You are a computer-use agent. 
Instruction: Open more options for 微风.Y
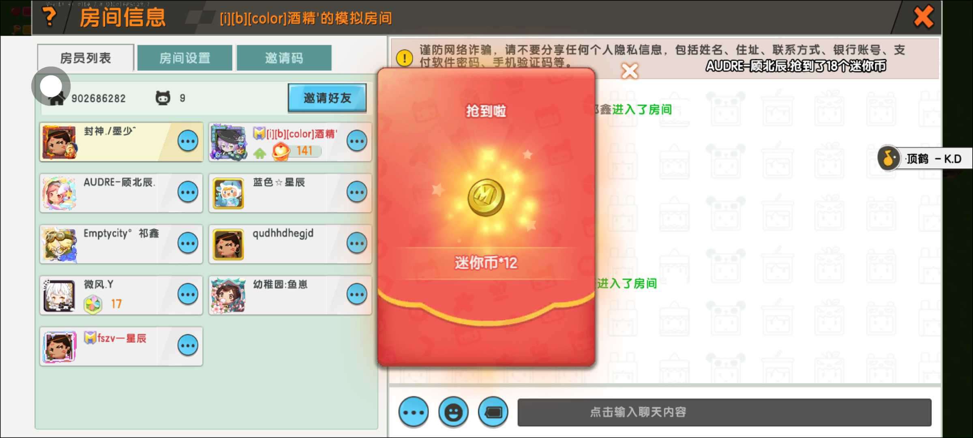(188, 294)
